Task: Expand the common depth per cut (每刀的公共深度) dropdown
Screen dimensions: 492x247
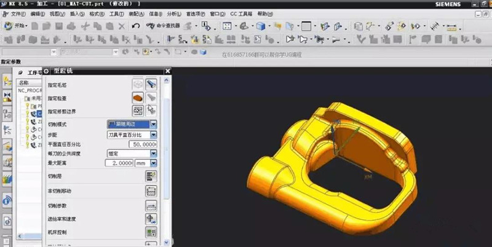Action: pos(154,153)
